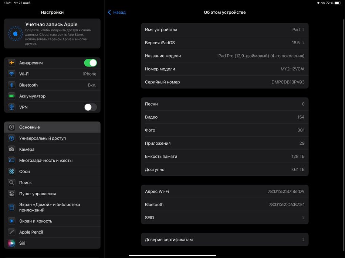Tap the Экран и яркость sun icon
Viewport: 345px width, 258px height.
coord(12,221)
